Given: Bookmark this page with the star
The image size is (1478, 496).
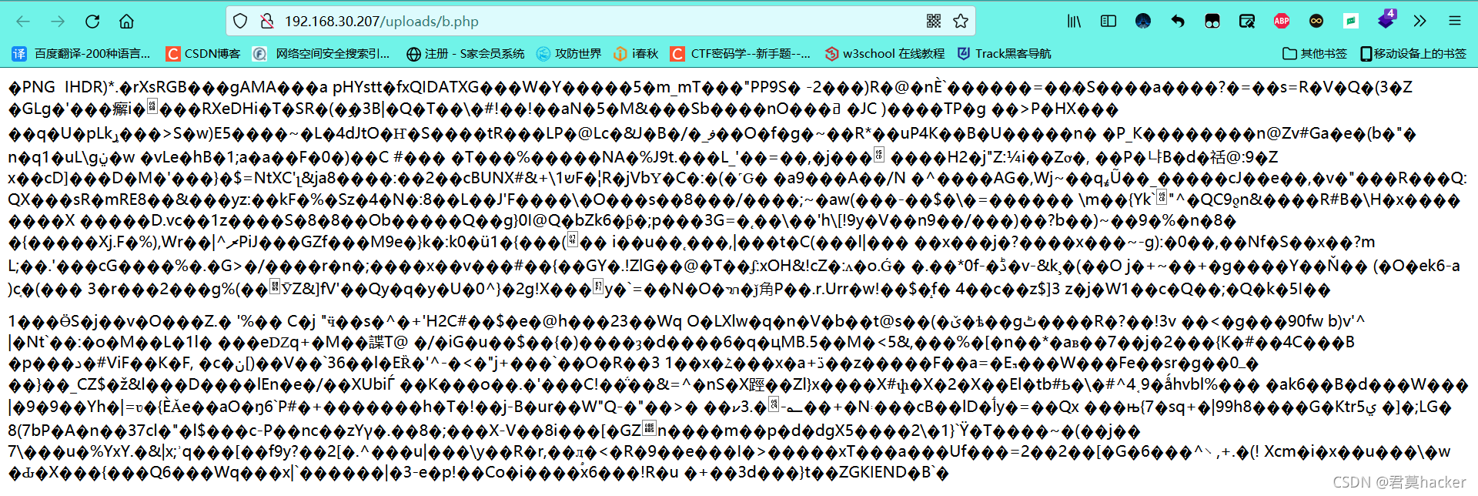Looking at the screenshot, I should pyautogui.click(x=961, y=21).
